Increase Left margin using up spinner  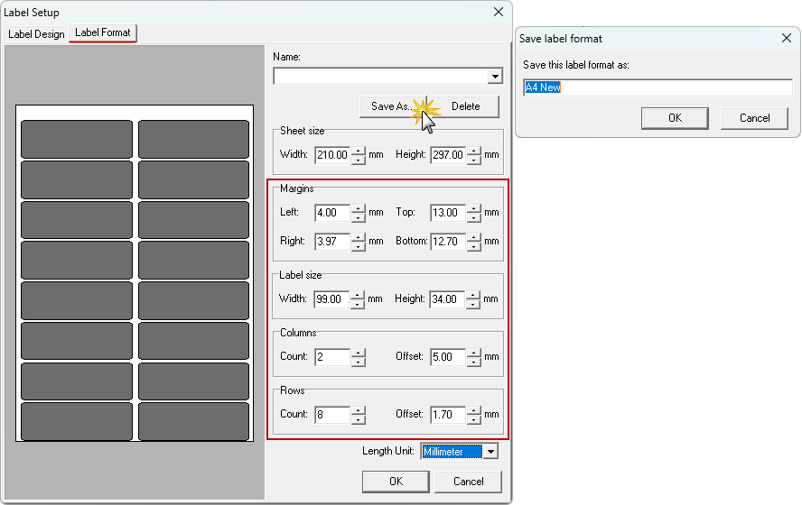coord(359,208)
